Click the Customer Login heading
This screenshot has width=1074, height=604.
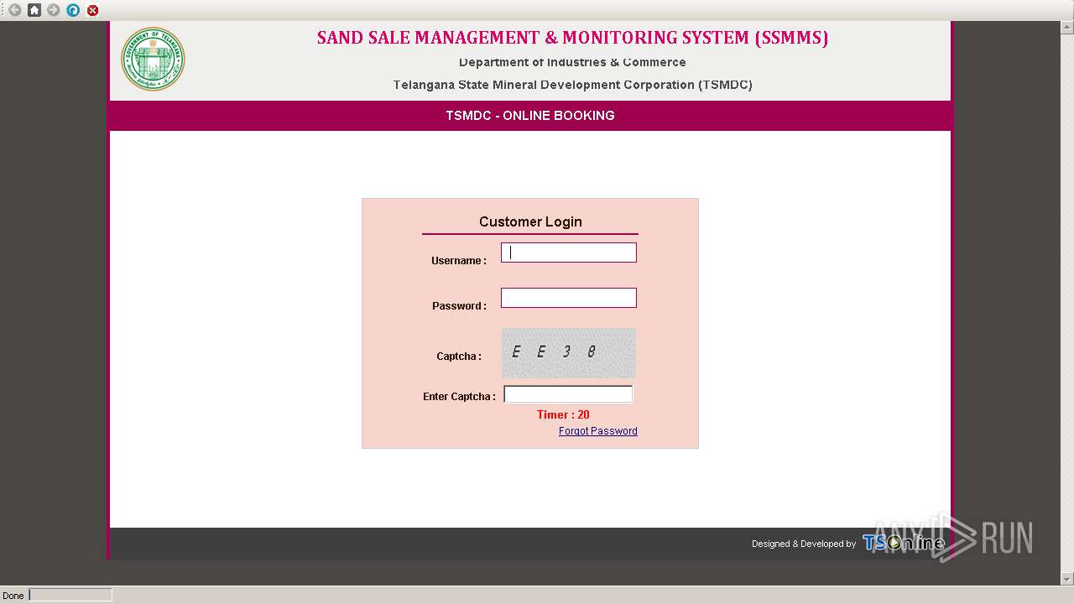tap(530, 221)
